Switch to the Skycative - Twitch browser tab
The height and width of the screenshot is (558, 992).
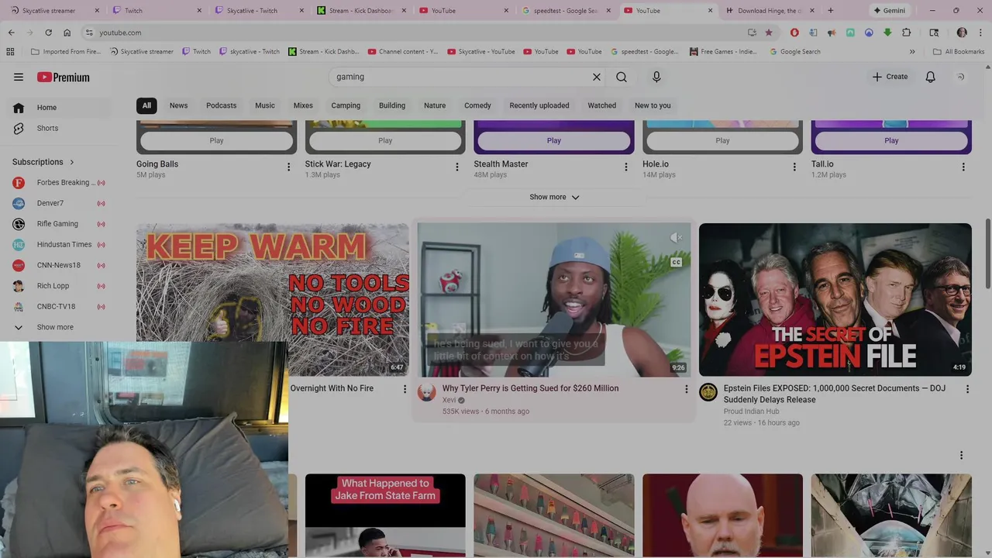tap(256, 11)
